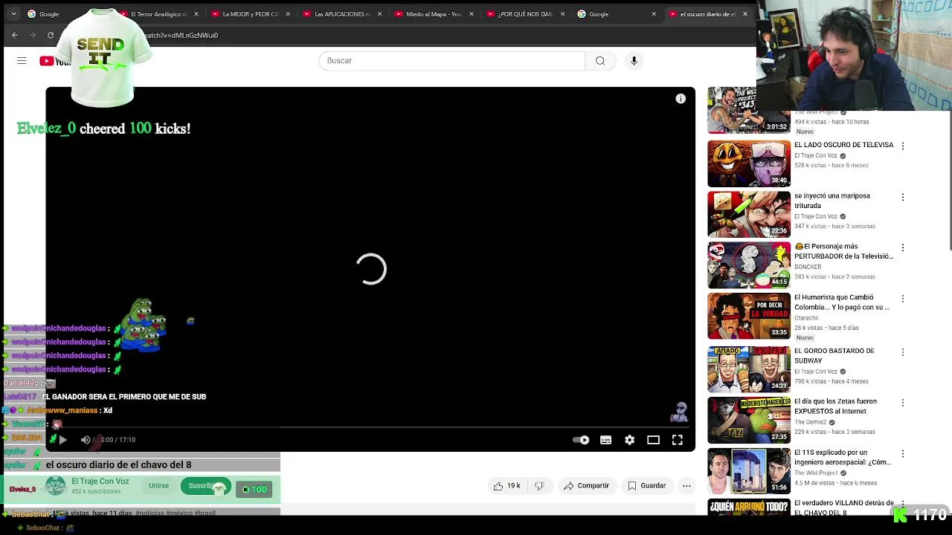Open the 44:15 PERTURBADOR video thumbnail

pos(749,265)
